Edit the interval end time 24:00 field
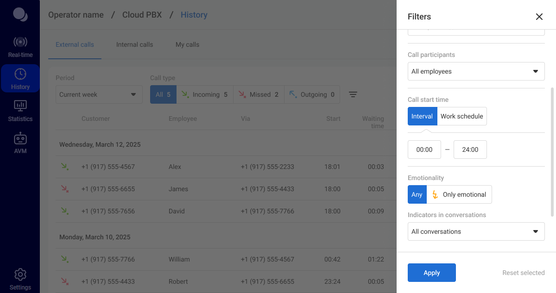 470,150
